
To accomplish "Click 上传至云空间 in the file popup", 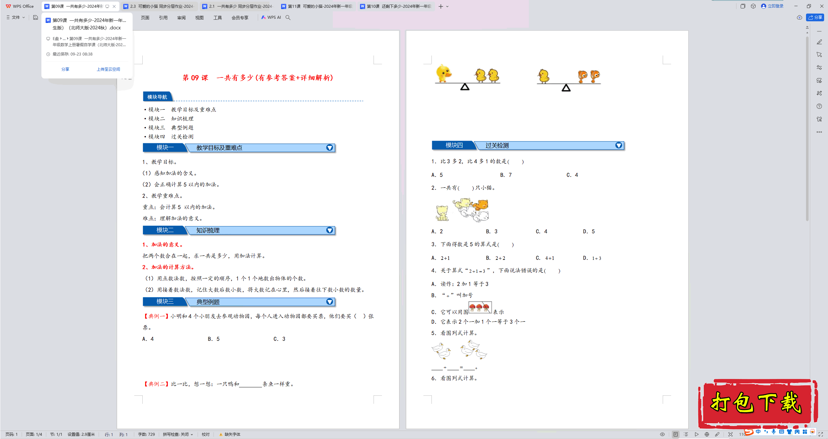I will [x=108, y=69].
